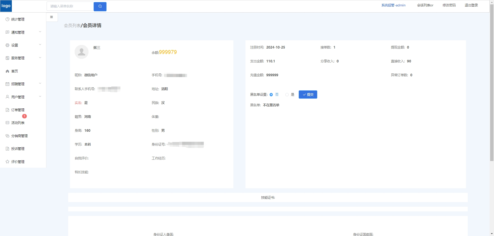The width and height of the screenshot is (494, 236).
Task: Select the 是 blacklist radio option
Action: (x=287, y=95)
